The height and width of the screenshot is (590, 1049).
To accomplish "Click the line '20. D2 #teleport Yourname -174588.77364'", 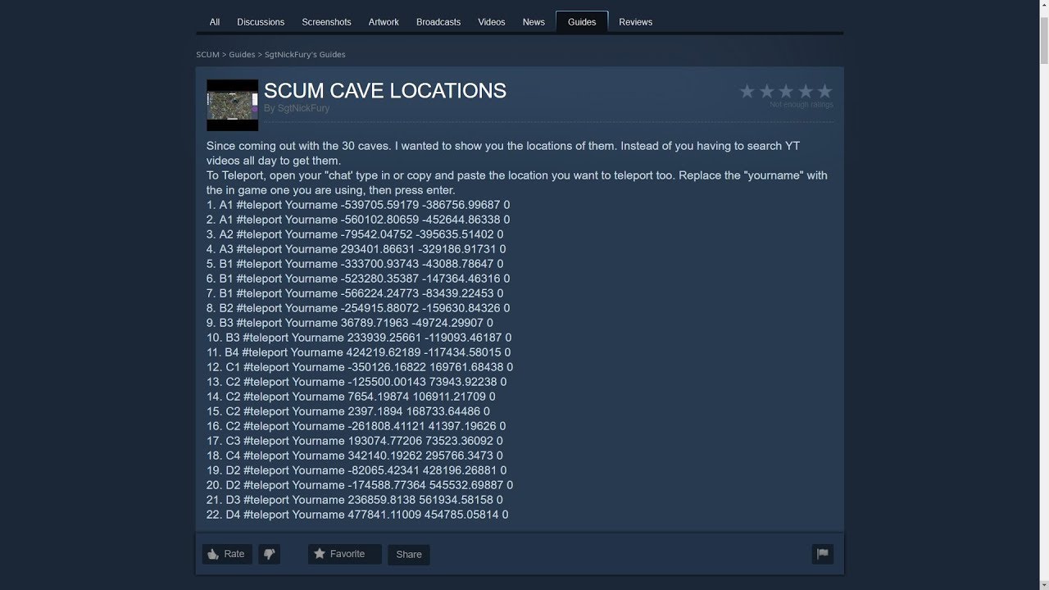I will (x=360, y=485).
